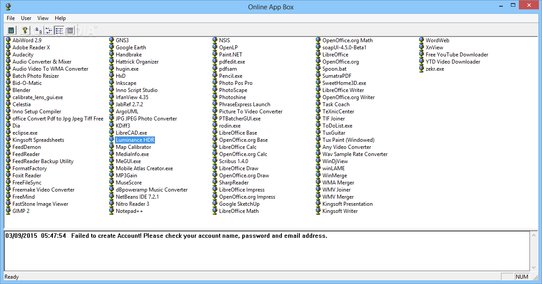The image size is (542, 284).
Task: Select the highlighted Luminance HDR entry
Action: click(x=135, y=140)
